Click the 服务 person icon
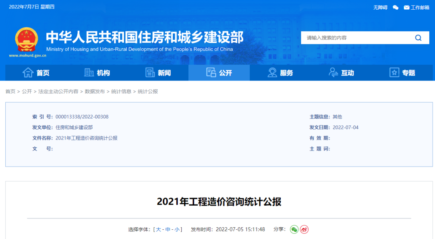435x239 pixels. [272, 73]
